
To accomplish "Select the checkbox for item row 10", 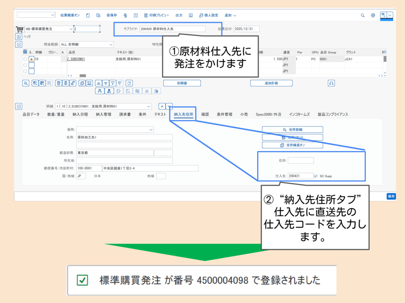I will pyautogui.click(x=25, y=59).
